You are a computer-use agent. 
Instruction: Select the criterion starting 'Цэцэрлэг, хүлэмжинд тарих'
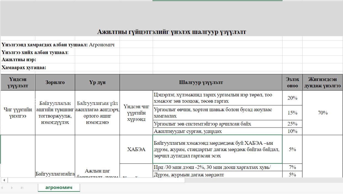[x=217, y=98]
